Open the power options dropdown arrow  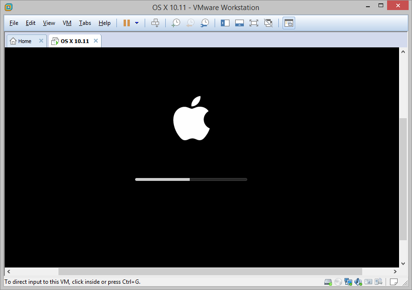137,23
